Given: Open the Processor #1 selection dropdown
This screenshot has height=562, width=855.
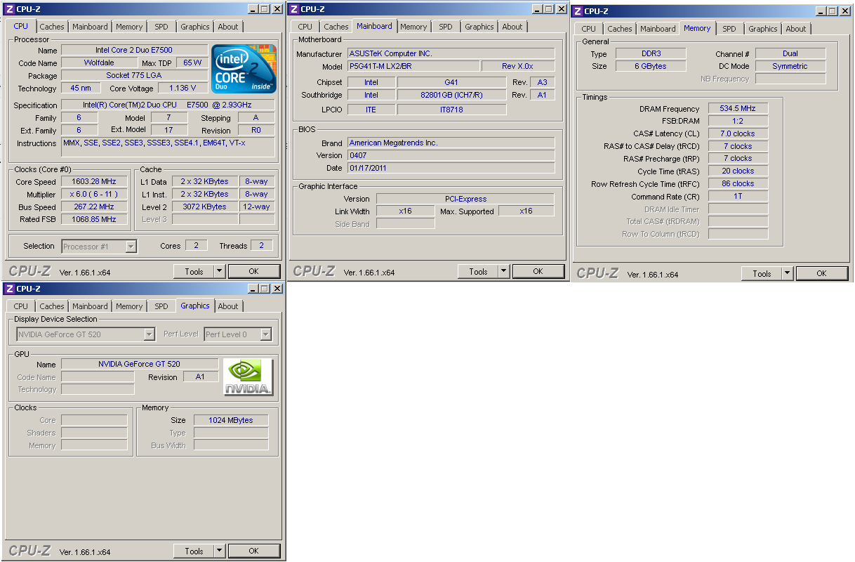Looking at the screenshot, I should (131, 247).
